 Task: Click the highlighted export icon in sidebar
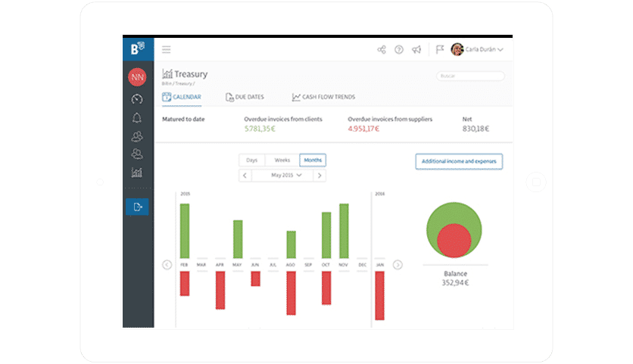click(137, 207)
